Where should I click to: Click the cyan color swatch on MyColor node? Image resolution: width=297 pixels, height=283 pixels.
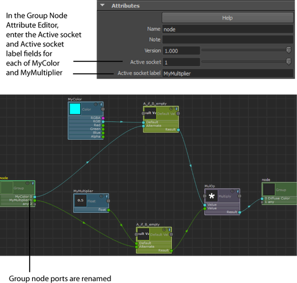point(75,109)
